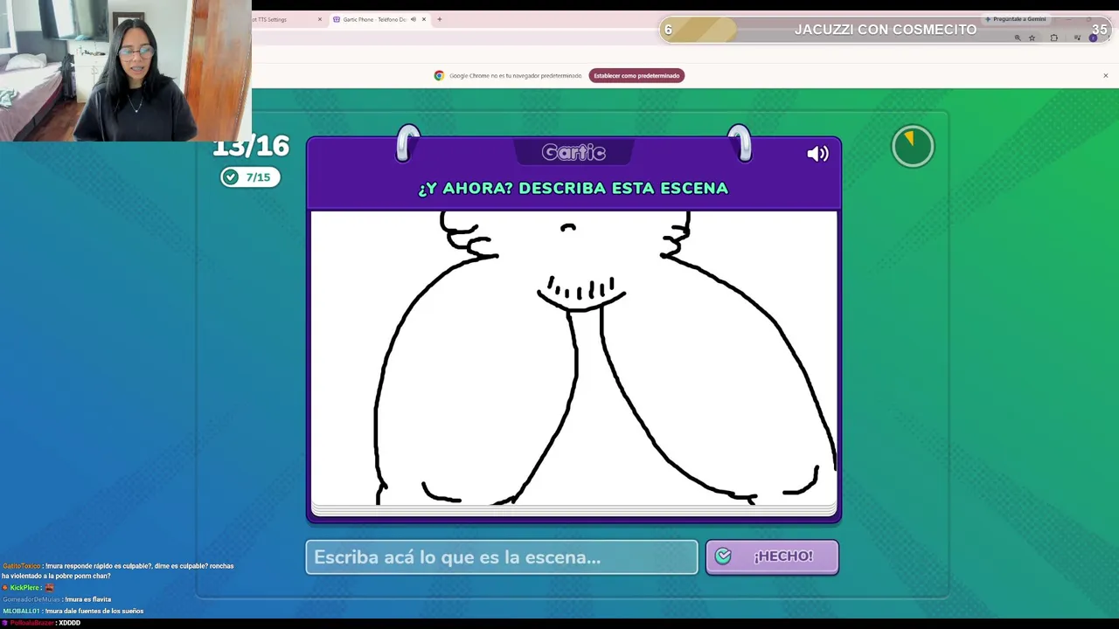1119x629 pixels.
Task: Click the drawing canvas to describe
Action: (x=574, y=358)
